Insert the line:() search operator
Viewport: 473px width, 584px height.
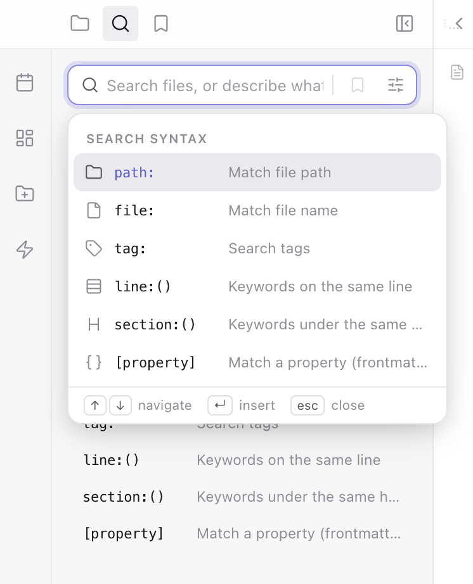(x=257, y=286)
